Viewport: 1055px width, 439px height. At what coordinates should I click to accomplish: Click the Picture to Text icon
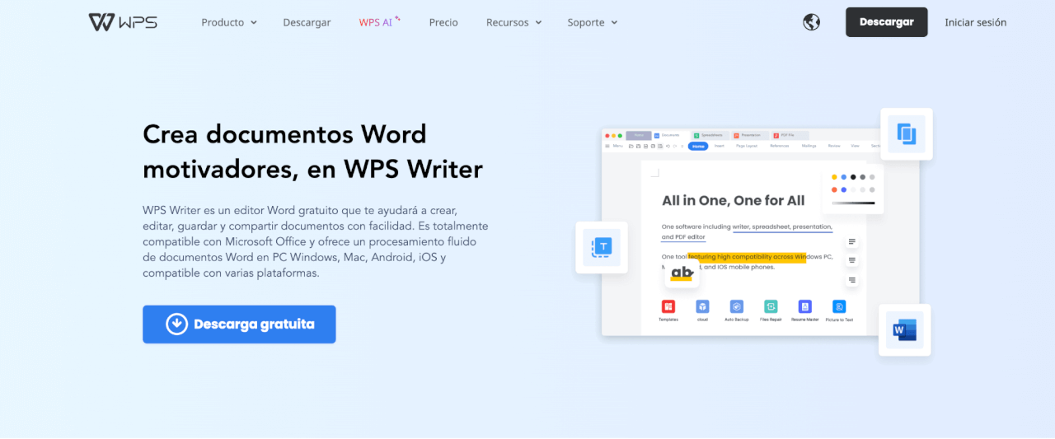pyautogui.click(x=839, y=306)
